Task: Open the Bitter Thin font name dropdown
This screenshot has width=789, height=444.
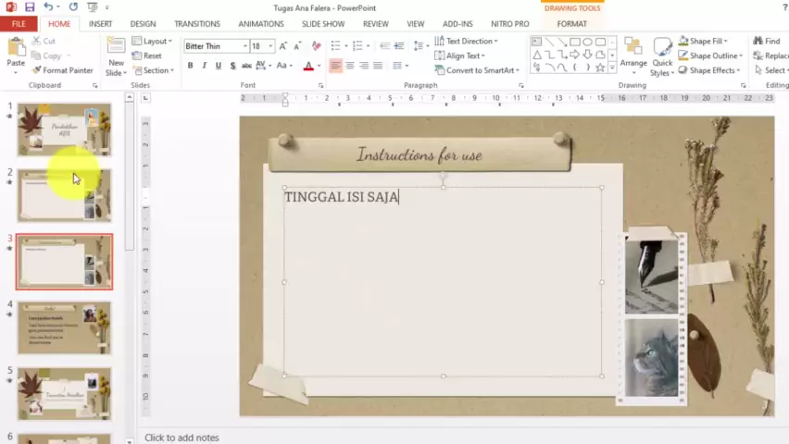Action: pos(245,46)
